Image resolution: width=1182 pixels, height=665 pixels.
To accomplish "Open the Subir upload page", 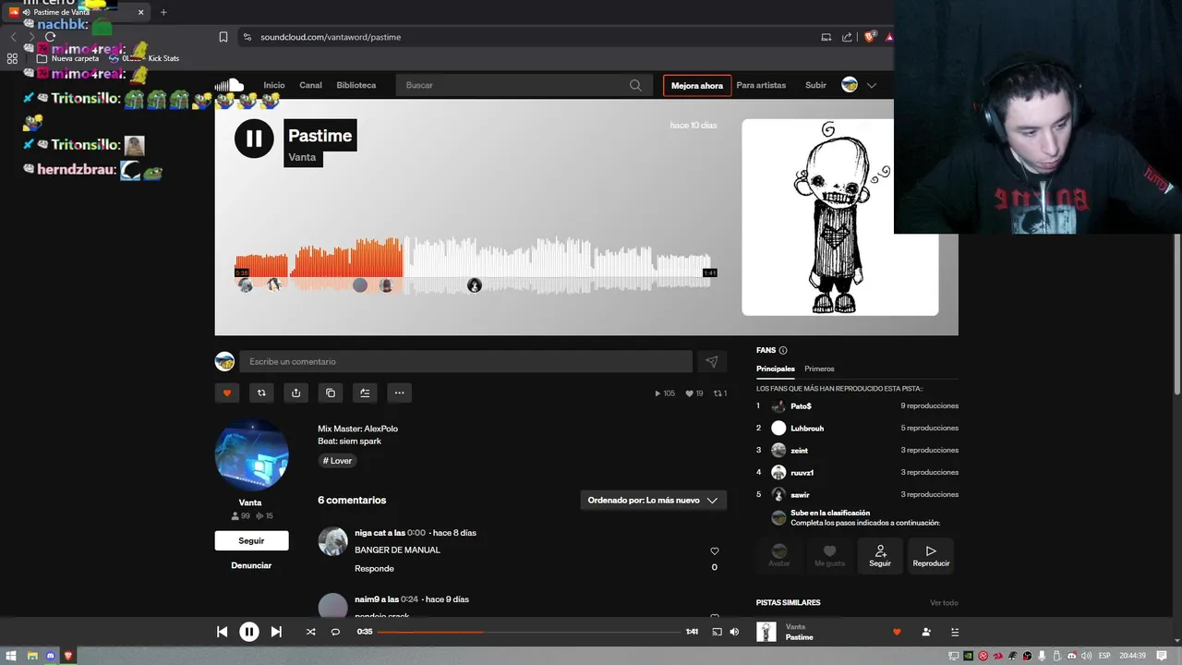I will point(815,85).
